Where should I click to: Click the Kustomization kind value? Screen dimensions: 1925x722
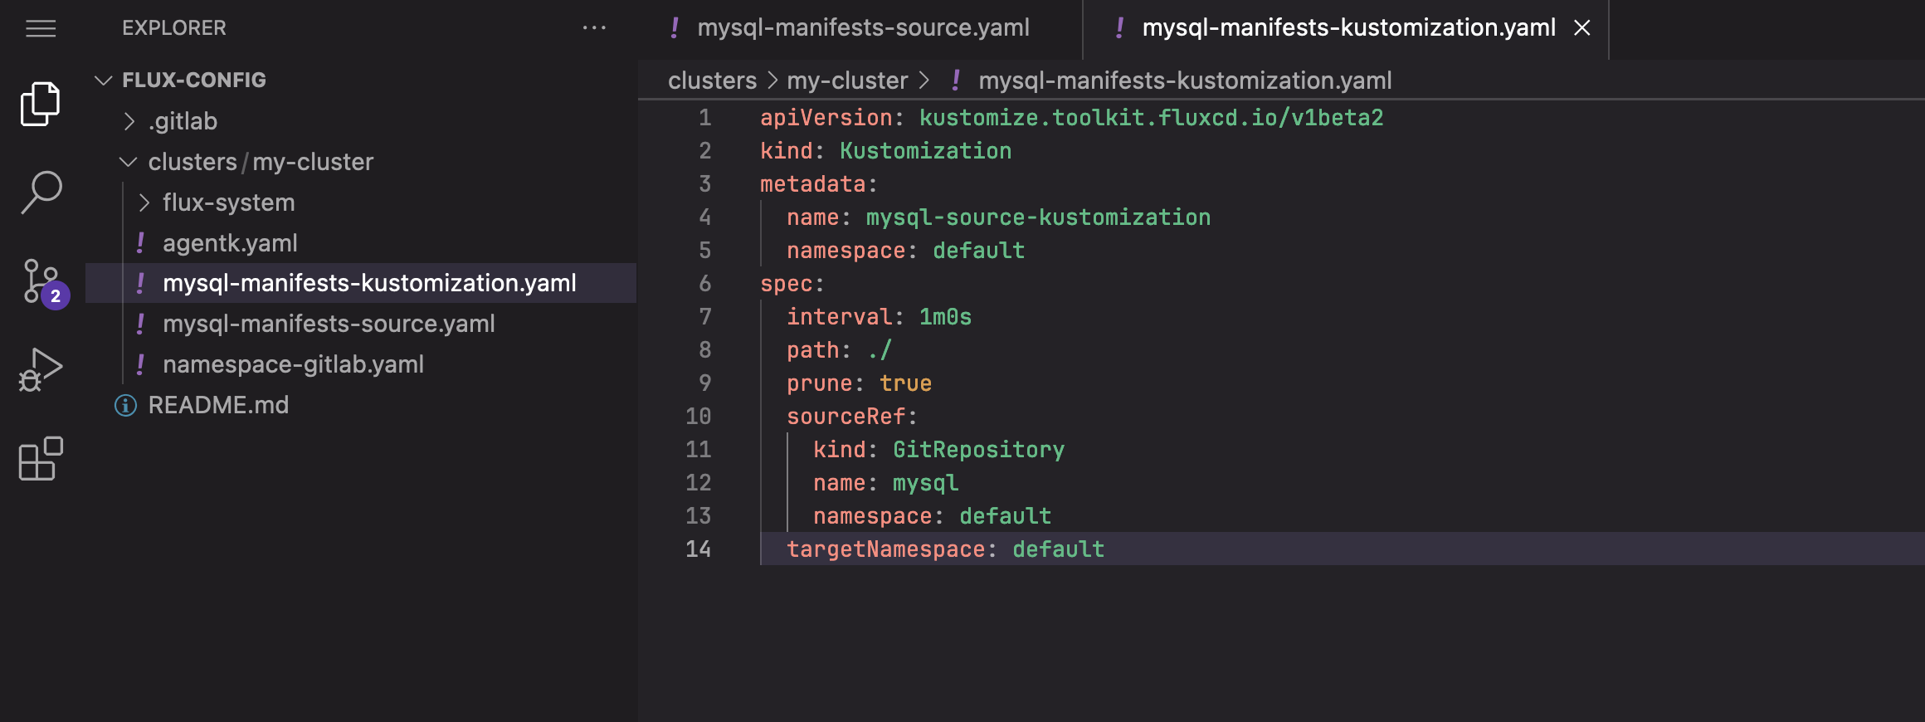tap(925, 151)
